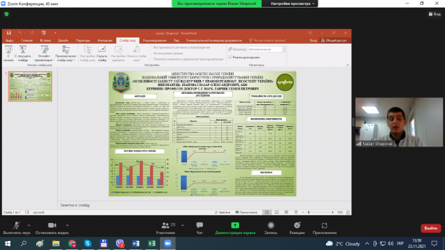Click the Save icon in PowerPoint
Viewport: 445px width, 250px height.
click(x=9, y=33)
